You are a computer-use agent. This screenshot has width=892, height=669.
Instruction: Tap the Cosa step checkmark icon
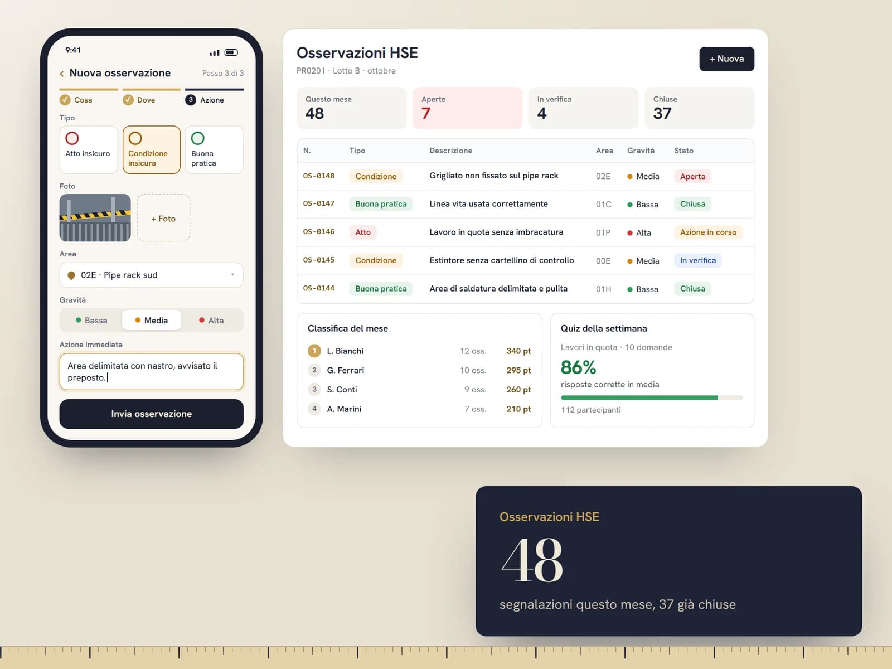pos(65,100)
